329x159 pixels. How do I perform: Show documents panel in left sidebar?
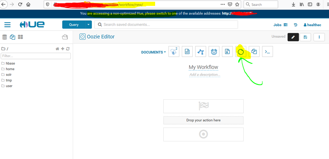click(13, 37)
